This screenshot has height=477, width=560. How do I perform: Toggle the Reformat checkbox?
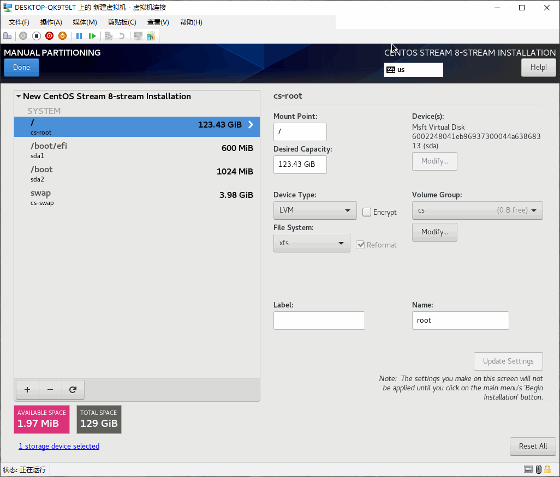pyautogui.click(x=360, y=245)
